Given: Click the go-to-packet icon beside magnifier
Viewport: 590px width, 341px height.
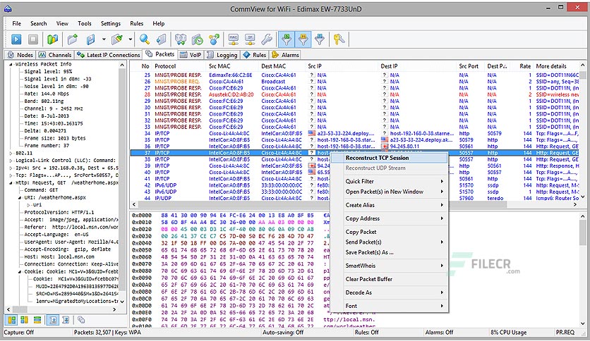Looking at the screenshot, I should (x=161, y=39).
